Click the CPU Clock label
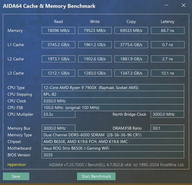192x185 pixels. 17,101
